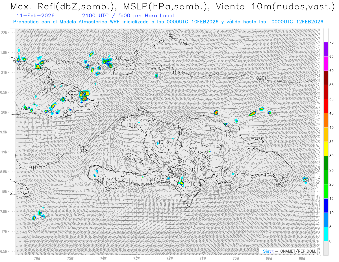Click the time text '2100 UTC / 5:00 pm Hora Local'
The image size is (339, 262).
(128, 16)
